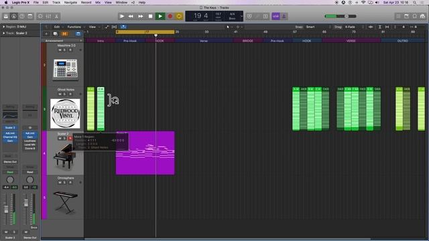Click the Scaler 2 instrument slot

[10, 128]
